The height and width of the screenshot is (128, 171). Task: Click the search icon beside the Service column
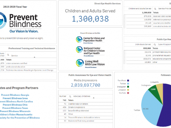tap(8, 55)
